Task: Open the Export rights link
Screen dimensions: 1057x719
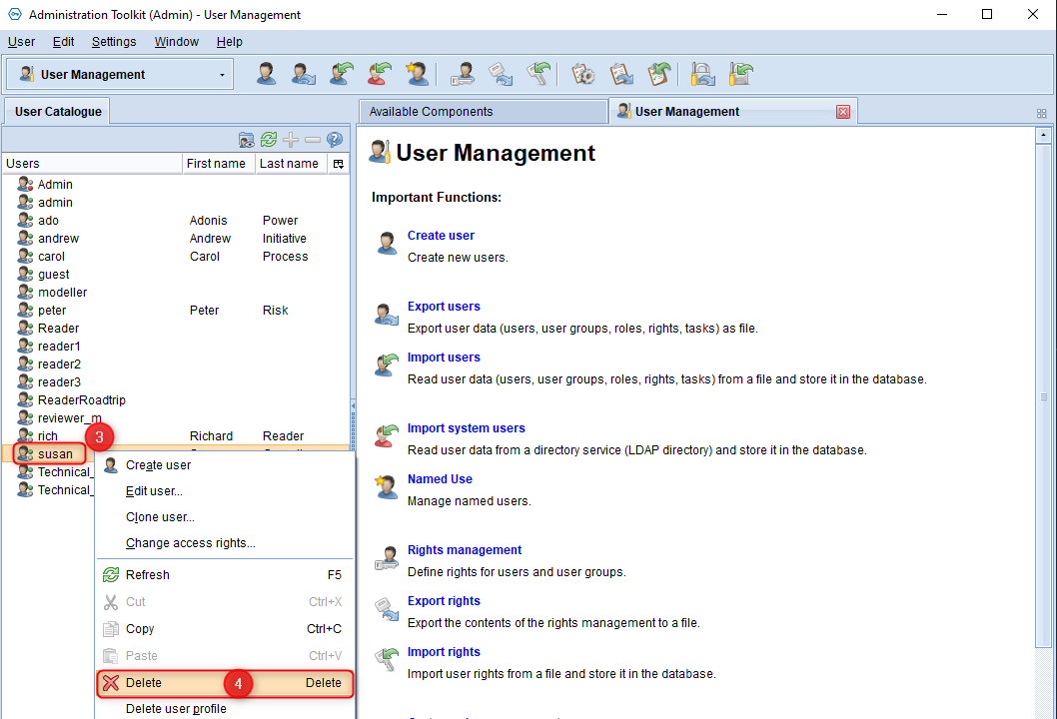Action: 444,601
